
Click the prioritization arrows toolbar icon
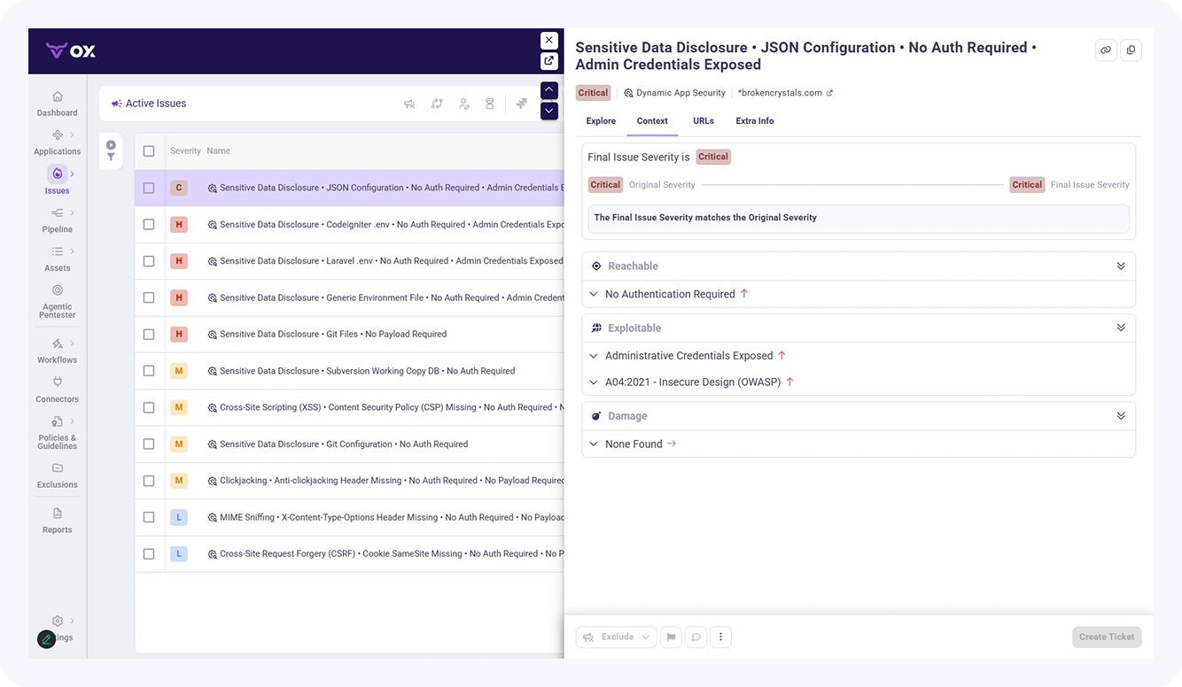pyautogui.click(x=521, y=104)
